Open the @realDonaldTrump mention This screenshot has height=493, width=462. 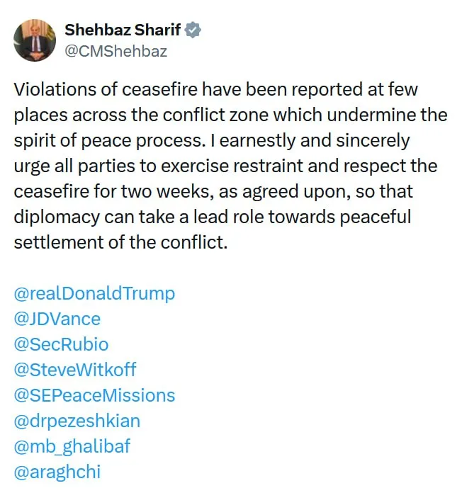tap(94, 294)
